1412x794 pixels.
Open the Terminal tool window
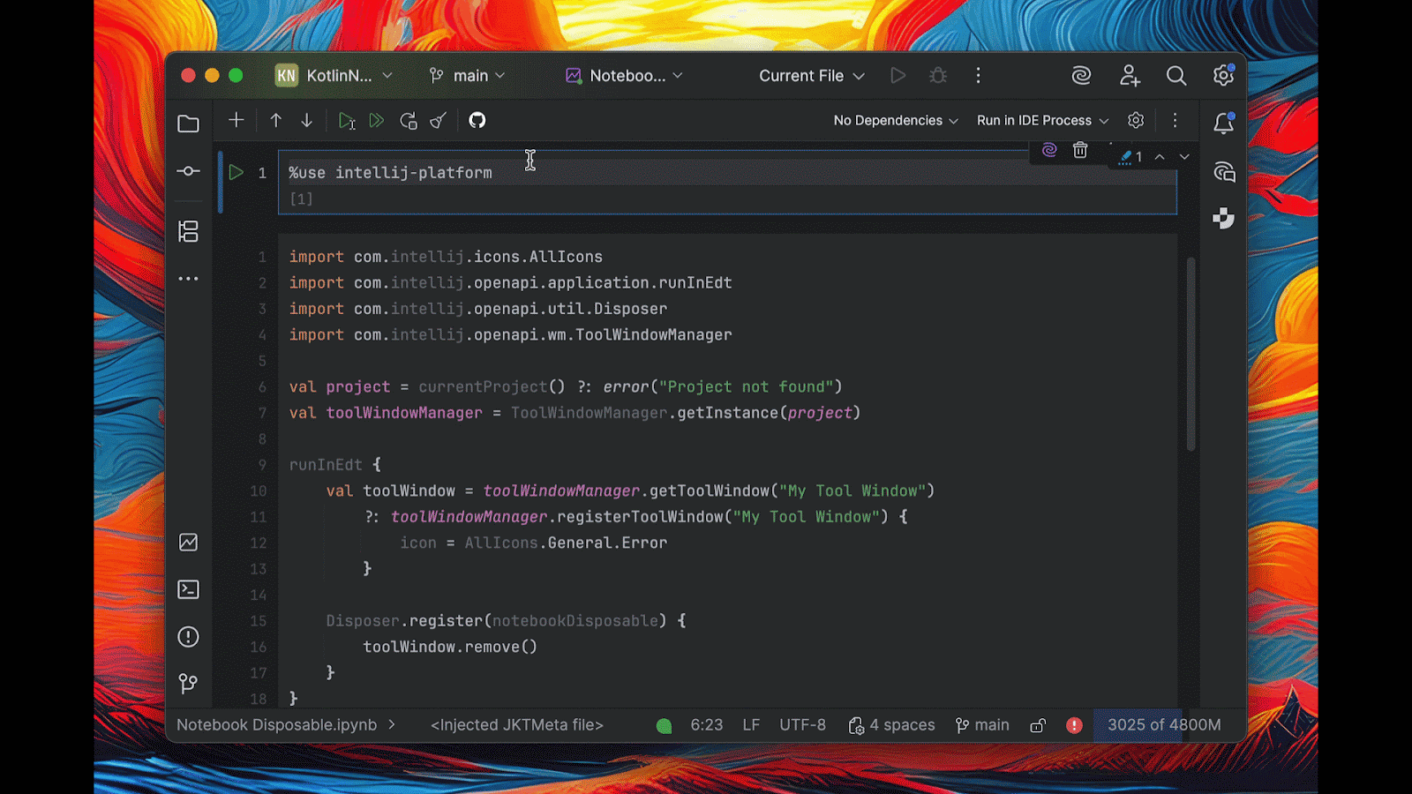(188, 589)
